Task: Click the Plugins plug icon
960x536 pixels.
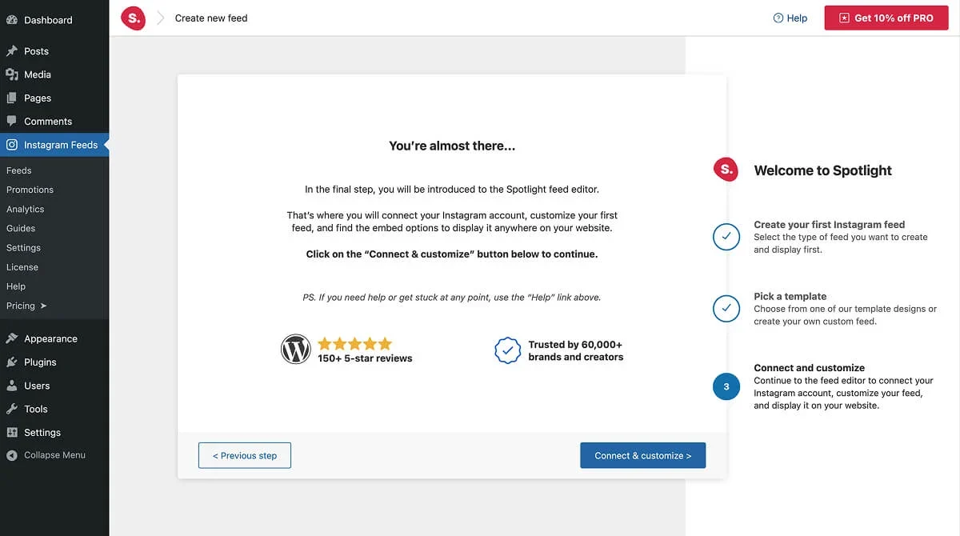Action: (12, 362)
